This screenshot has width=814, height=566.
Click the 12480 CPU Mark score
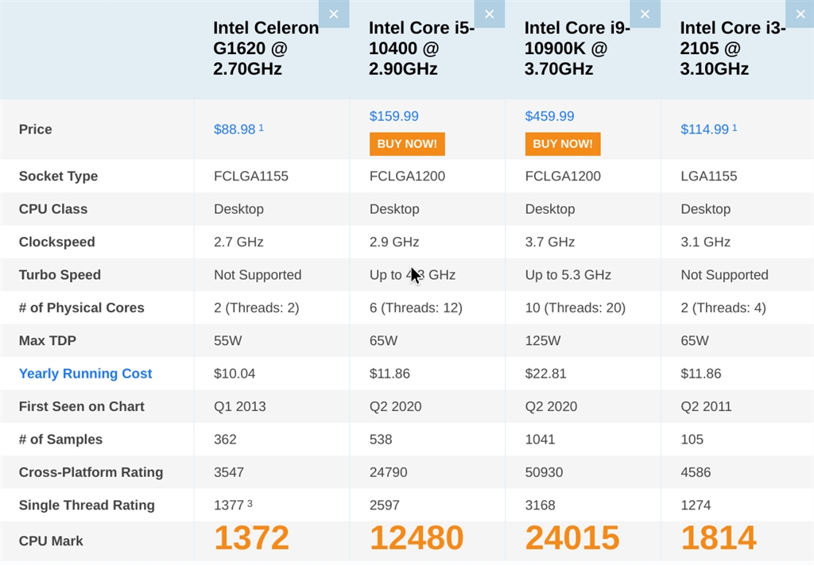(417, 539)
